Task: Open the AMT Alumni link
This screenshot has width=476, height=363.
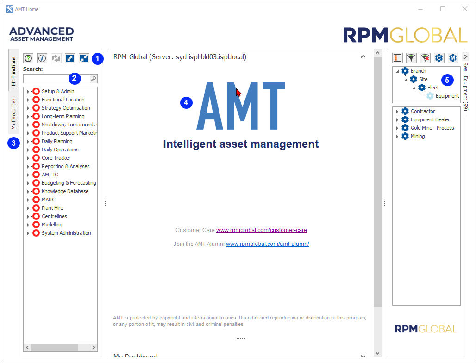Action: (x=267, y=244)
